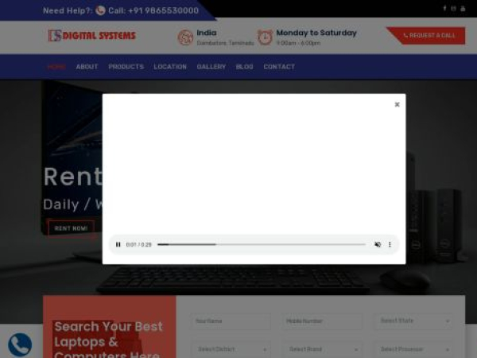Image resolution: width=477 pixels, height=358 pixels.
Task: Click the Request a Call button
Action: [x=429, y=36]
